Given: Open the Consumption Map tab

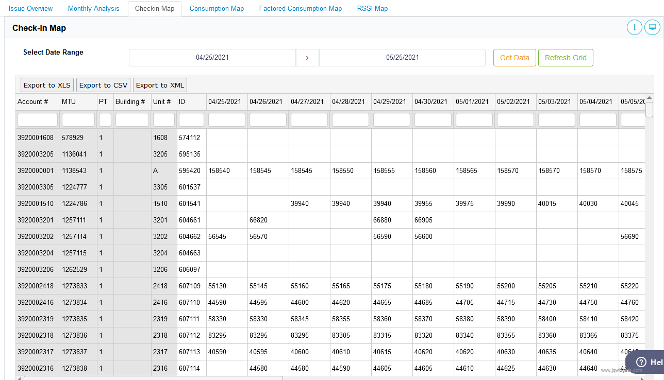Looking at the screenshot, I should pos(217,9).
